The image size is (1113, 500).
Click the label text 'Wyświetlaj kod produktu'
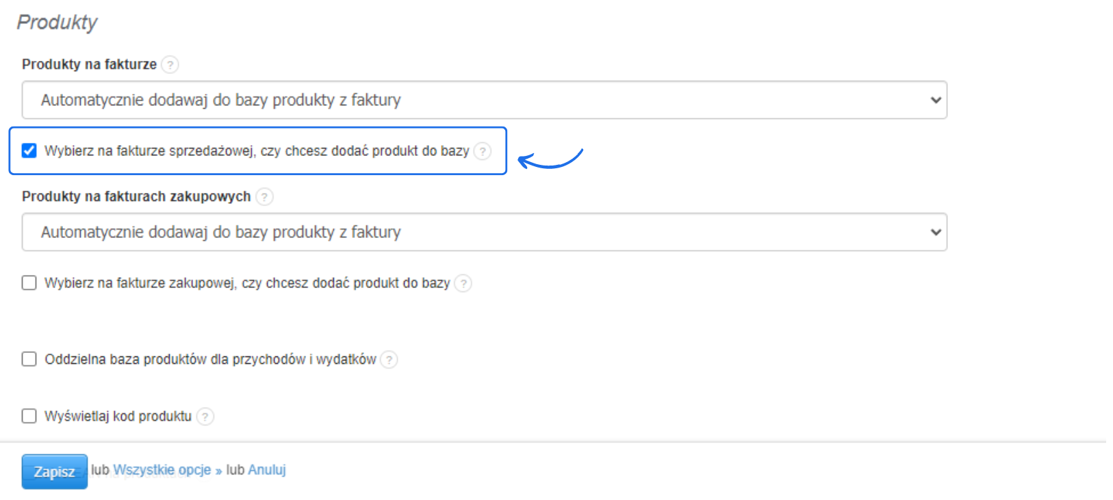click(118, 417)
